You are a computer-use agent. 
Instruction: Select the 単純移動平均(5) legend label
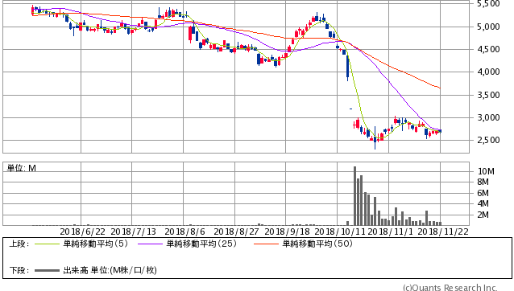coord(95,244)
